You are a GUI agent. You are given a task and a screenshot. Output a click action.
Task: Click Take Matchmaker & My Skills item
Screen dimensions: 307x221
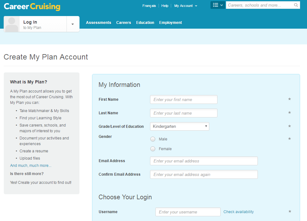click(44, 111)
